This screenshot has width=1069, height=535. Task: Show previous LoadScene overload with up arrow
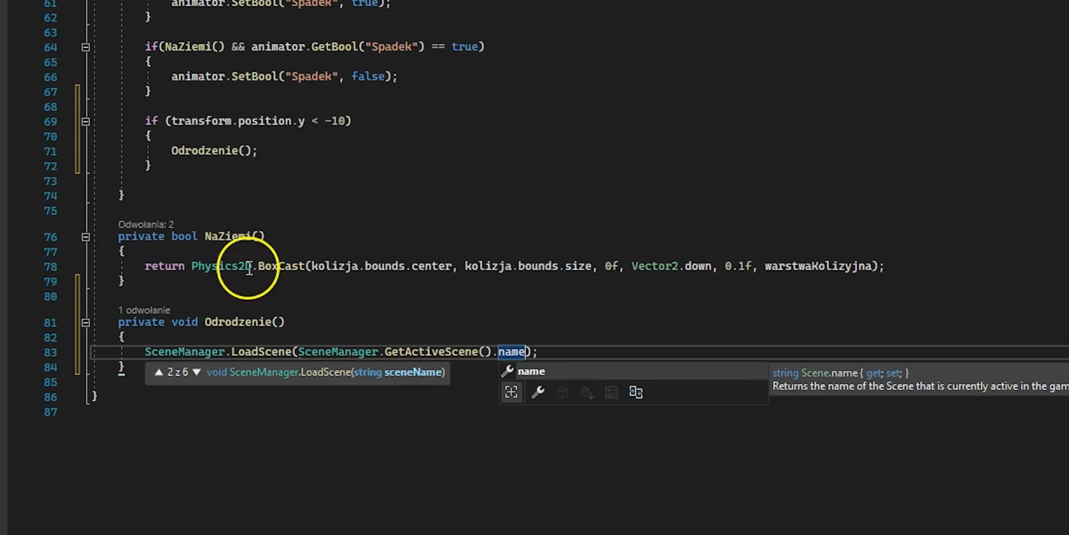tap(159, 372)
